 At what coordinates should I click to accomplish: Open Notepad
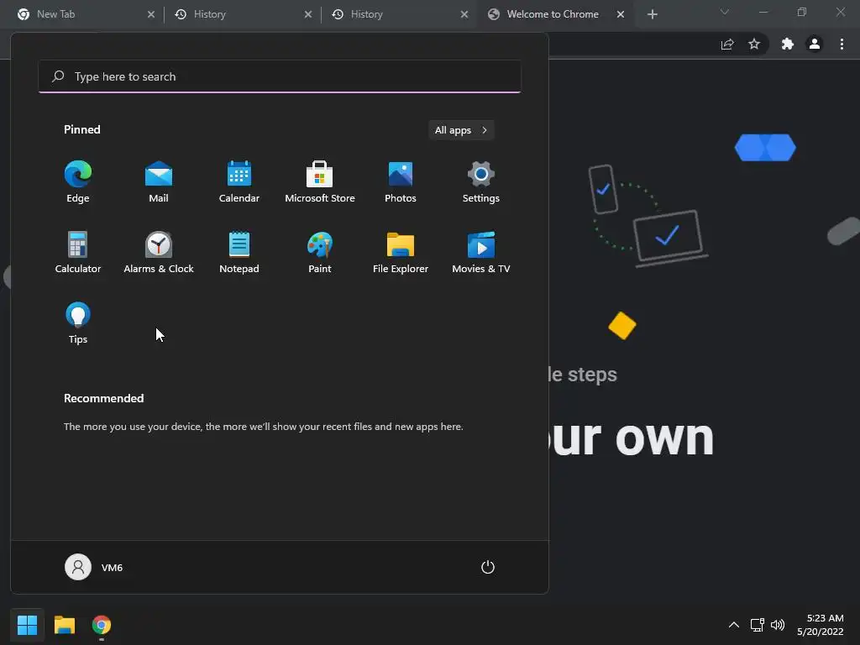pyautogui.click(x=239, y=252)
